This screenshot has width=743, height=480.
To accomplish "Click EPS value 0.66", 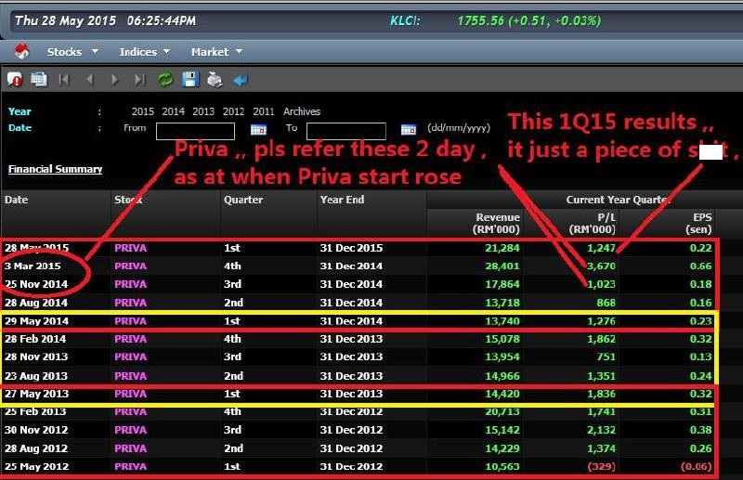I will coord(701,266).
